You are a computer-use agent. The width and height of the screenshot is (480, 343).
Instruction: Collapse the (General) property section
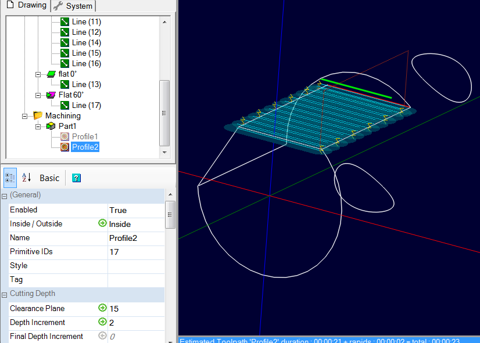(4, 196)
